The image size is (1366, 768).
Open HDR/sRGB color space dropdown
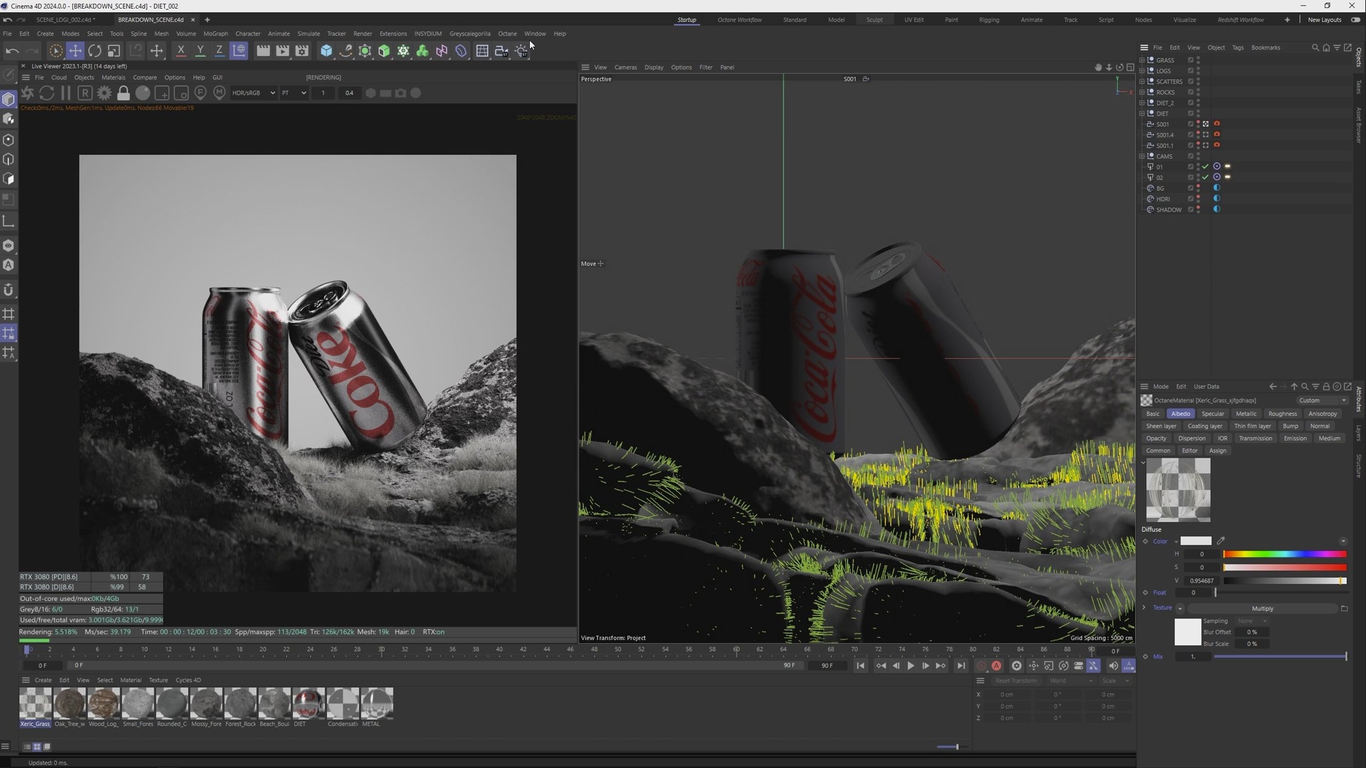click(253, 93)
